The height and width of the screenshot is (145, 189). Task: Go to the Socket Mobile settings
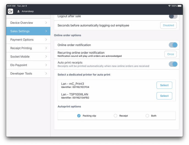[28, 57]
